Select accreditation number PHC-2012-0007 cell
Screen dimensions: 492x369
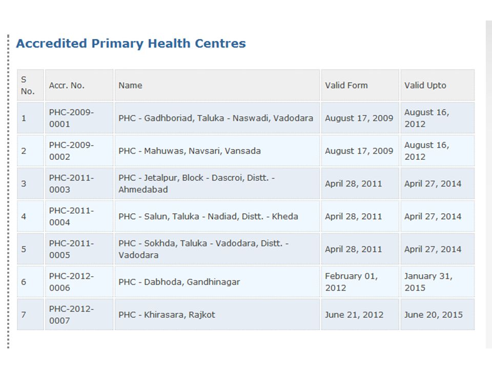click(79, 315)
